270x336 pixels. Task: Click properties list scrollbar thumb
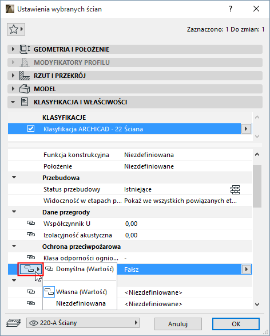(257, 186)
